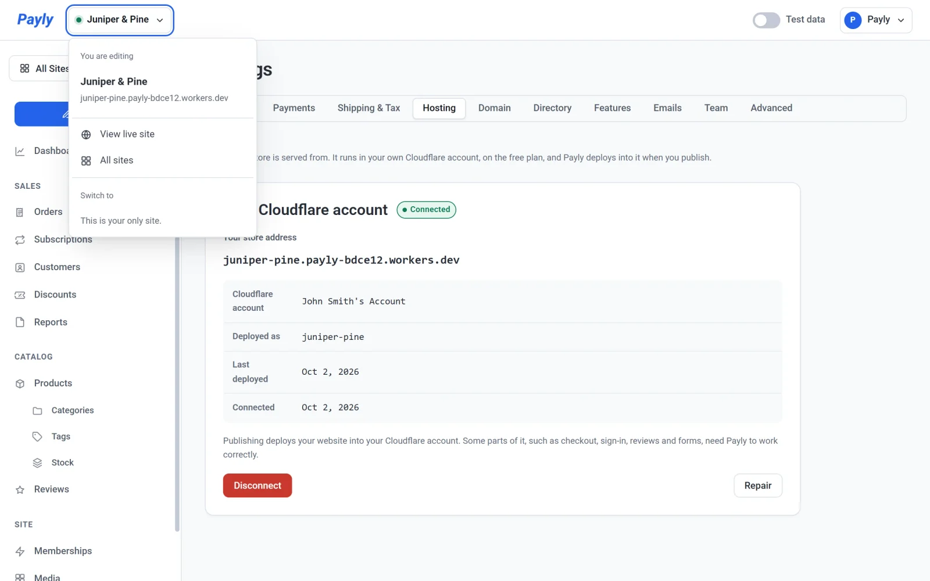The height and width of the screenshot is (581, 930).
Task: Open the Features tab
Action: click(612, 108)
